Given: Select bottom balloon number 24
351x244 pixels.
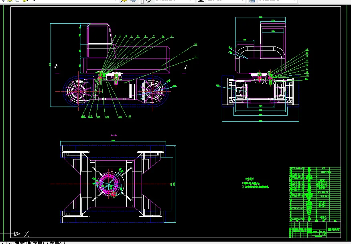Looking at the screenshot, I should tap(98, 117).
